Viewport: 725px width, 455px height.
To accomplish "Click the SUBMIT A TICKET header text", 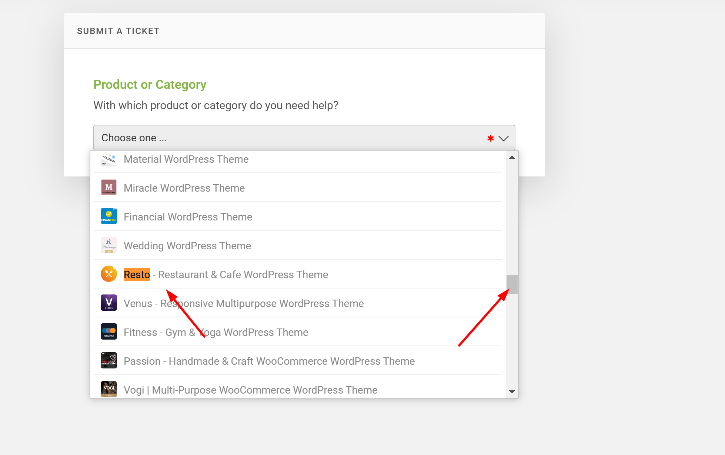I will tap(118, 31).
